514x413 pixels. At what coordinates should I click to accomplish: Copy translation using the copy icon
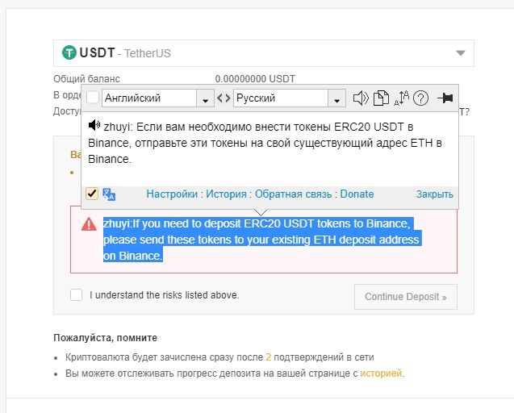tap(381, 98)
